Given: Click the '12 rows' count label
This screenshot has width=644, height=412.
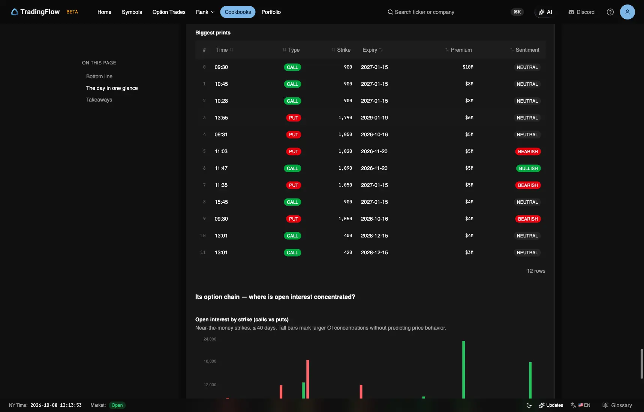Looking at the screenshot, I should [536, 271].
